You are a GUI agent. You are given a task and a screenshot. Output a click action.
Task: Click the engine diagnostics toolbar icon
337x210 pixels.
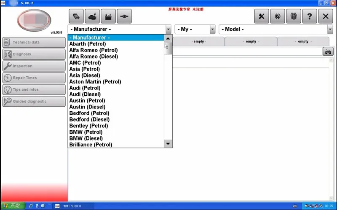[92, 16]
